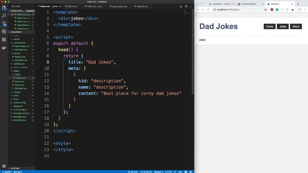Open .gitignore in the explorer

pos(18,106)
